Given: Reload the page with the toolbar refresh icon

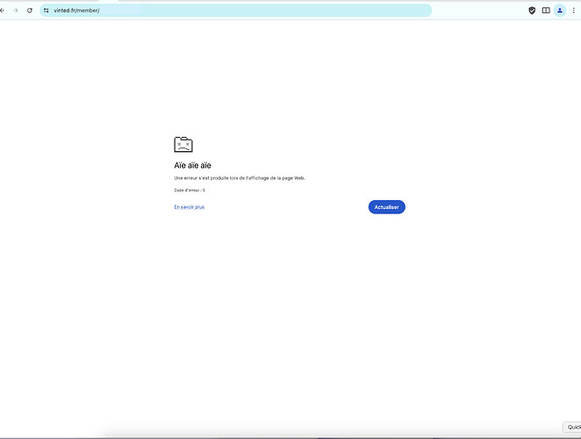Looking at the screenshot, I should tap(30, 11).
